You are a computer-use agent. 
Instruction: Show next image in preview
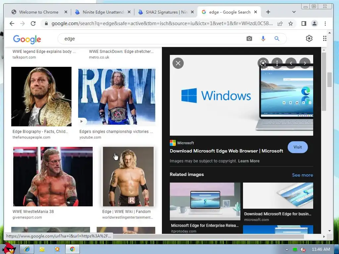tap(305, 63)
